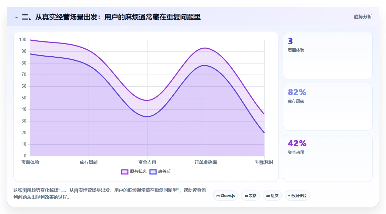The width and height of the screenshot is (386, 214).
Task: Click the 改善后 blue legend swatch
Action: click(153, 172)
